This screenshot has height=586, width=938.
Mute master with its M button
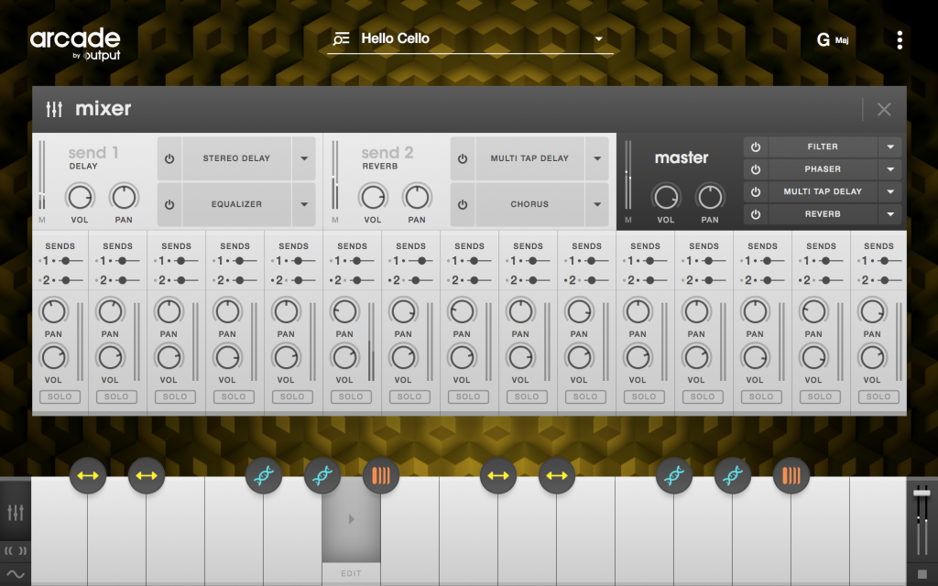(x=628, y=220)
